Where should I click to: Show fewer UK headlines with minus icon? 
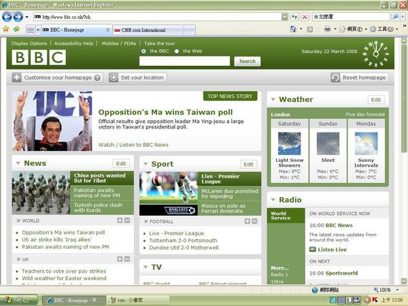[x=127, y=259]
